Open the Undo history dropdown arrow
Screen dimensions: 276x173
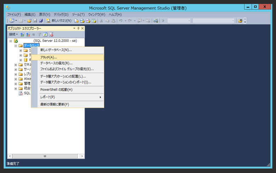pyautogui.click(x=125, y=21)
